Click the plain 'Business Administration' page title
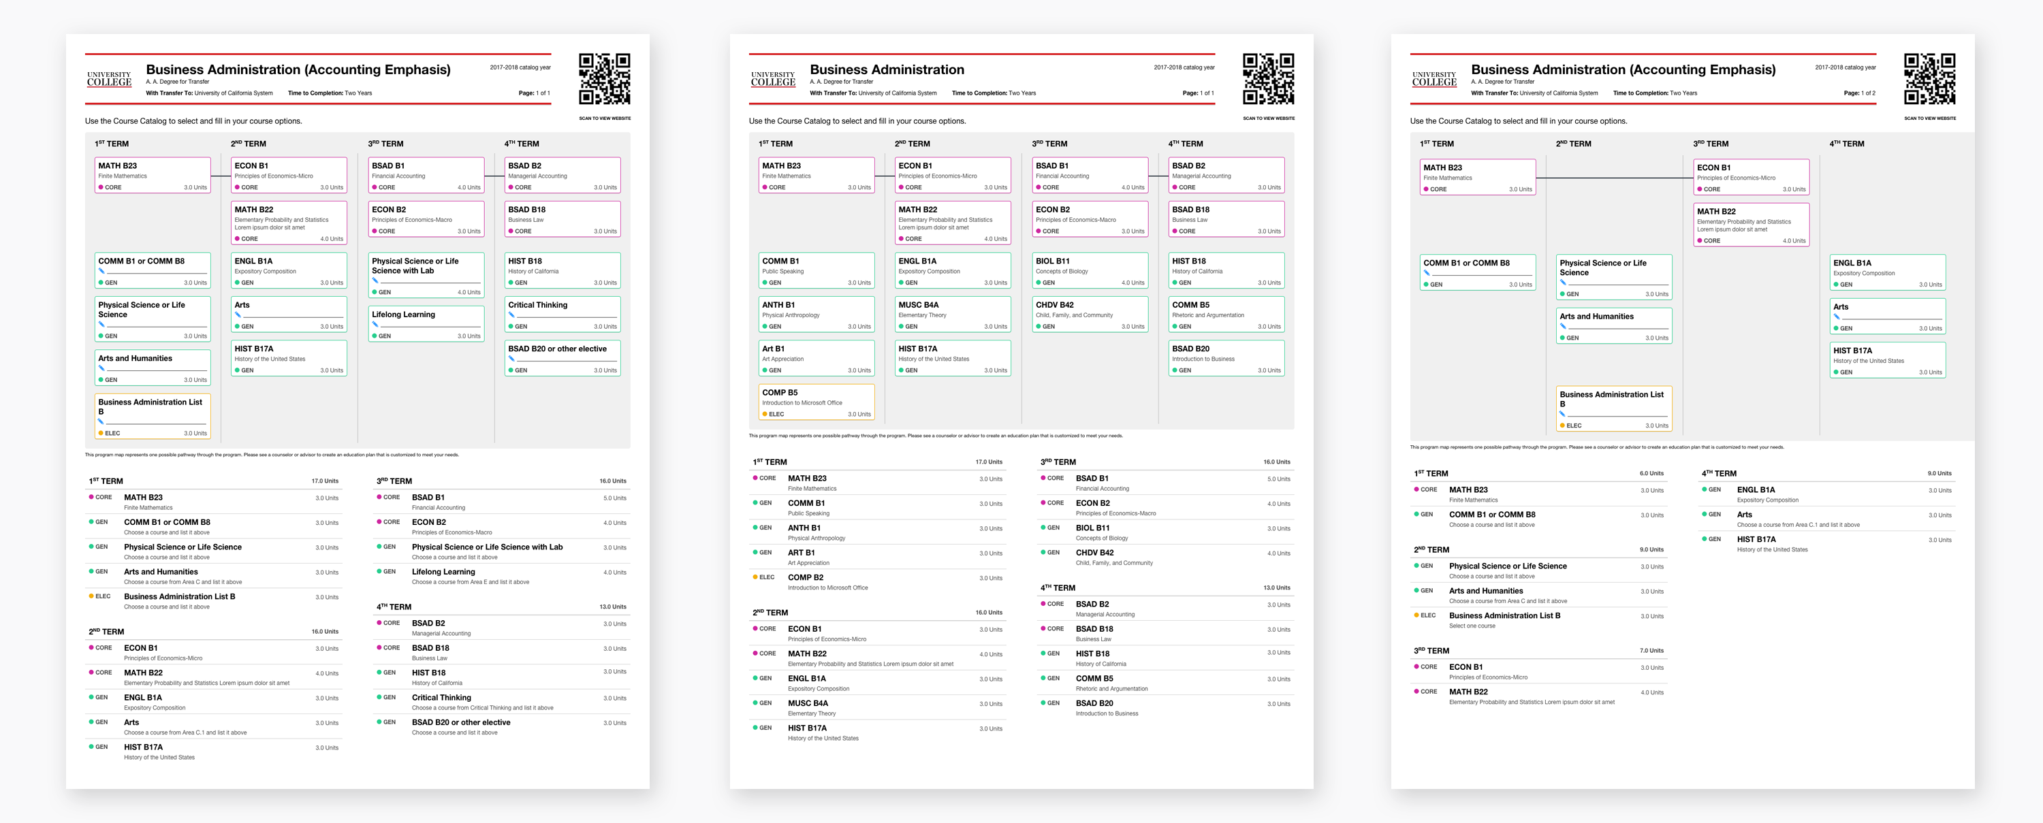 (887, 69)
